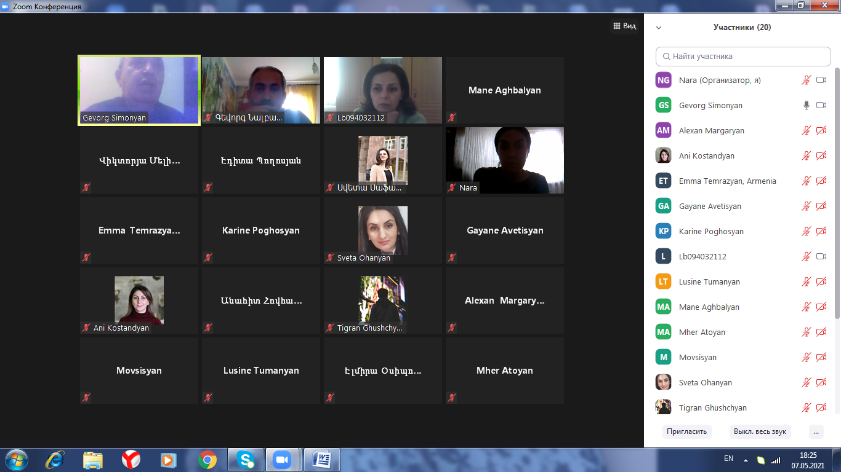Click Emma Temrazyan's muted microphone icon
This screenshot has height=472, width=841.
[x=806, y=181]
